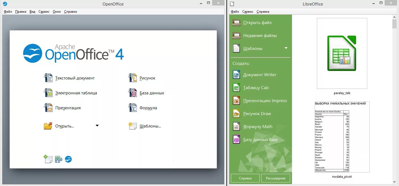
Task: Click the Открыть... label in OpenOffice
Action: click(64, 126)
